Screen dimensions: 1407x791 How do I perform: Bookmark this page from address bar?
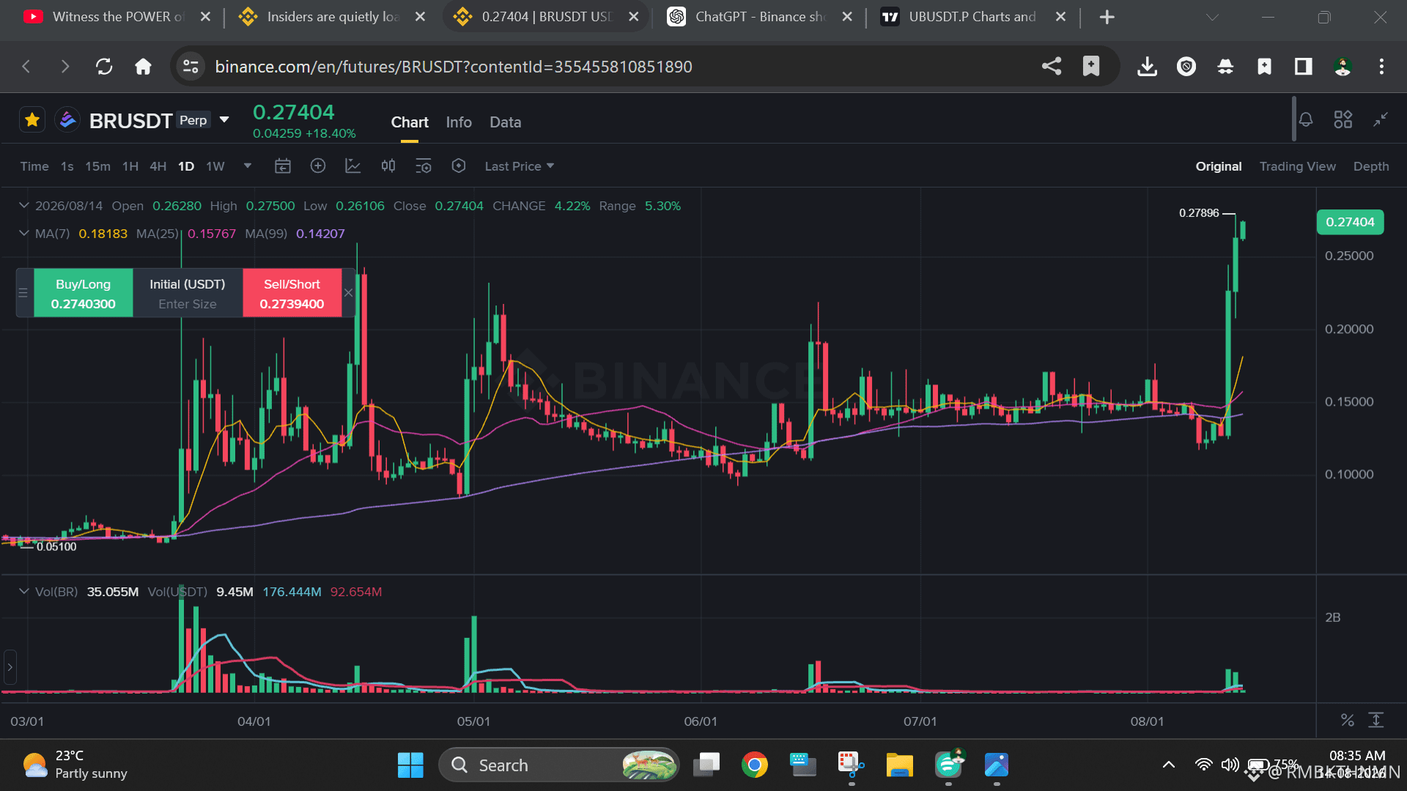pyautogui.click(x=1091, y=67)
